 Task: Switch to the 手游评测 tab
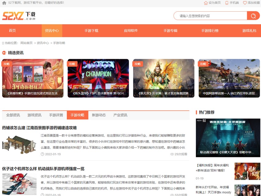56,115
